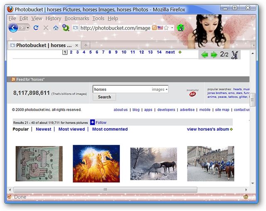The height and width of the screenshot is (211, 266).
Task: Click the green right arrow in the page overlay
Action: pyautogui.click(x=214, y=55)
